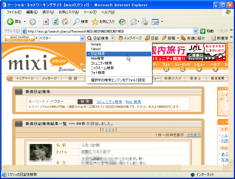235x179 pixels.
Task: Open the 編集(E) menu
Action: coord(32,12)
